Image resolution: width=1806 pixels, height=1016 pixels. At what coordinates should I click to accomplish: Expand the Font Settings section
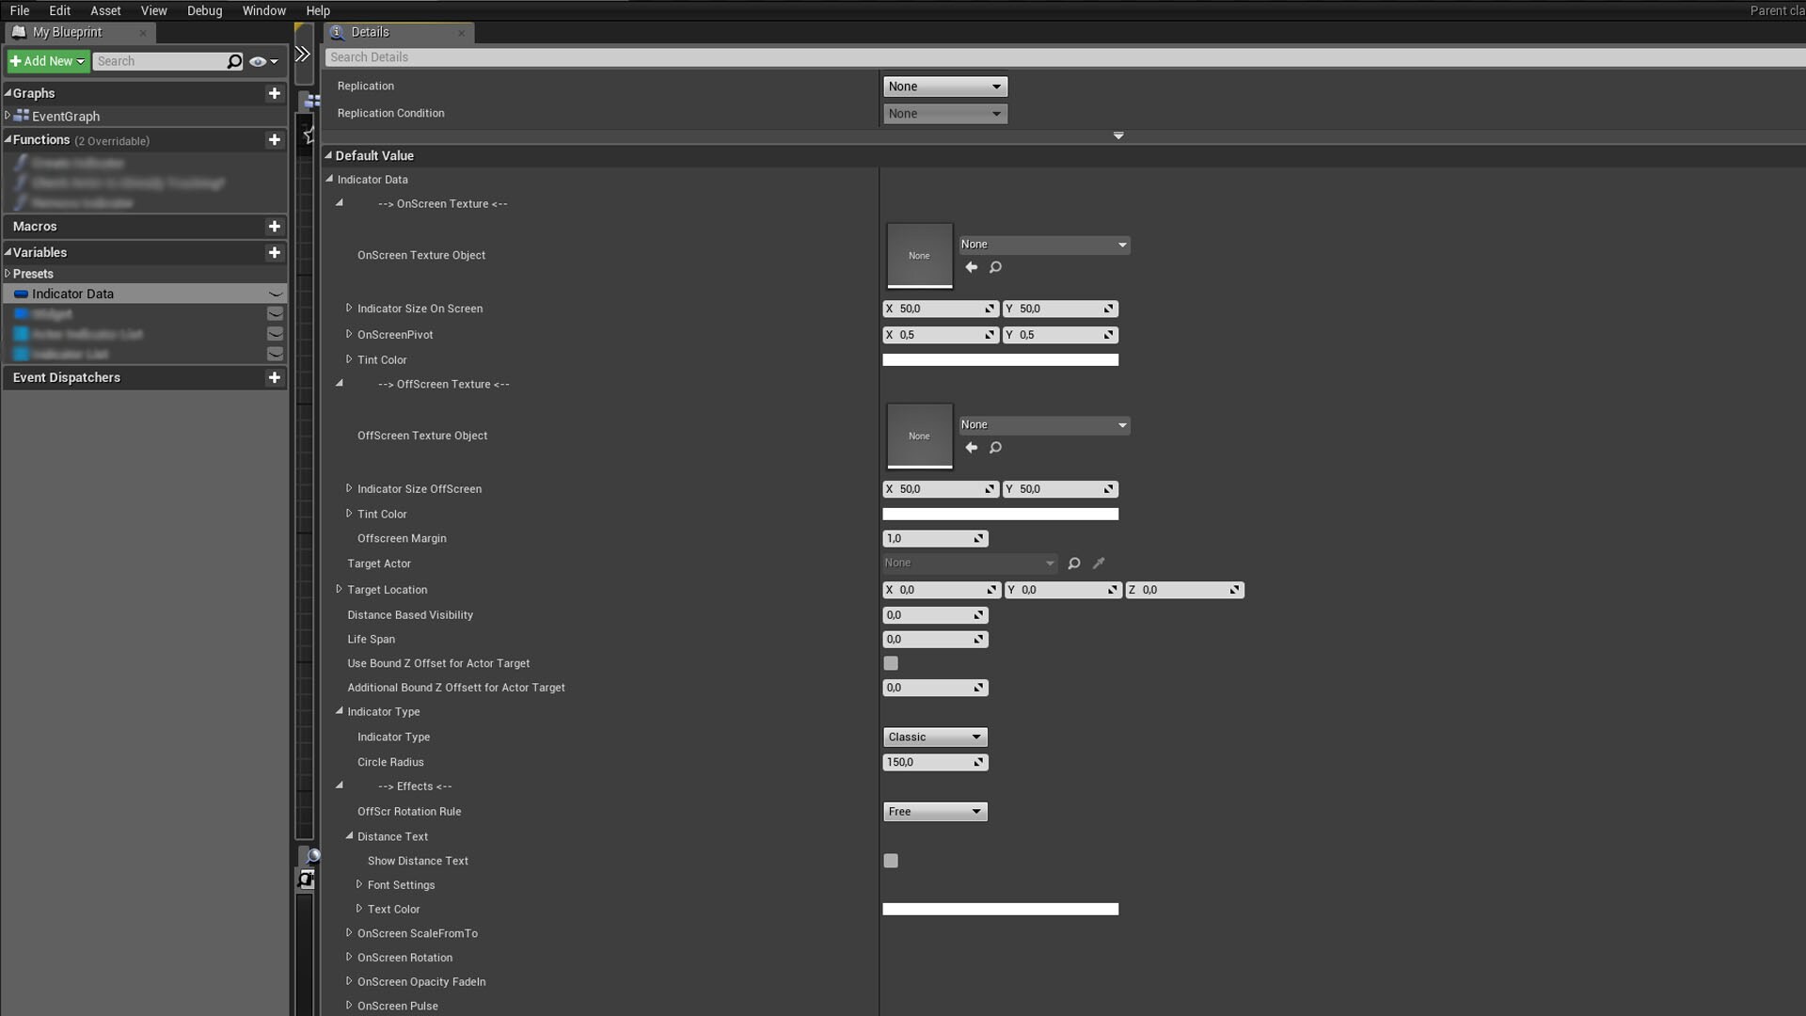coord(360,884)
